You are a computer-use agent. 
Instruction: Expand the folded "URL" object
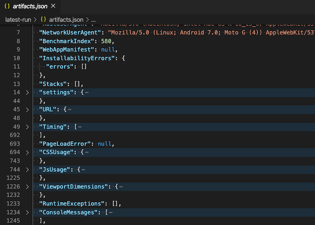tap(27, 110)
